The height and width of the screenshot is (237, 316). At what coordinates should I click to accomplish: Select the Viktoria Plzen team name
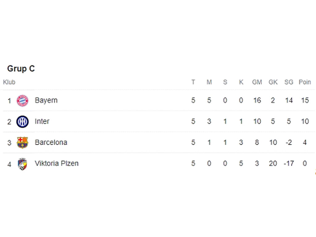pos(56,163)
